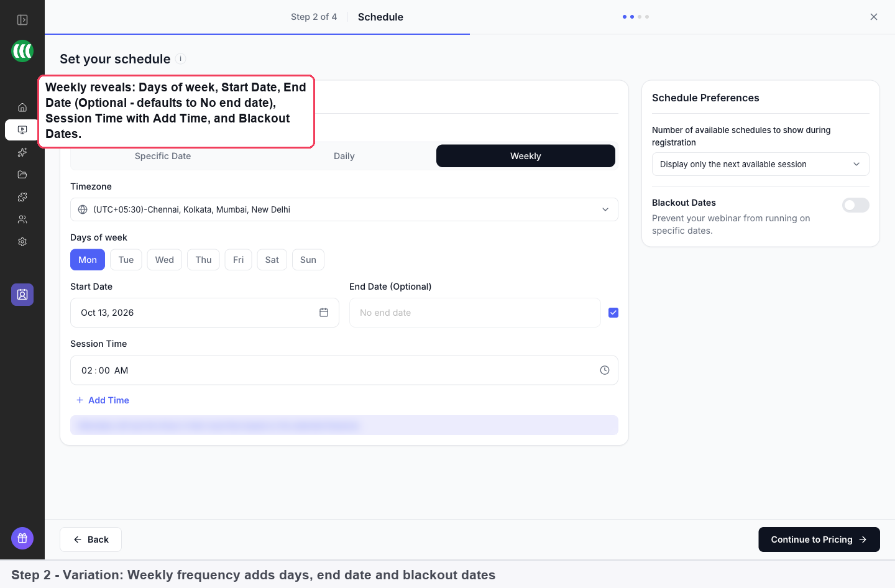Click the green app logo
895x588 pixels.
pos(22,51)
